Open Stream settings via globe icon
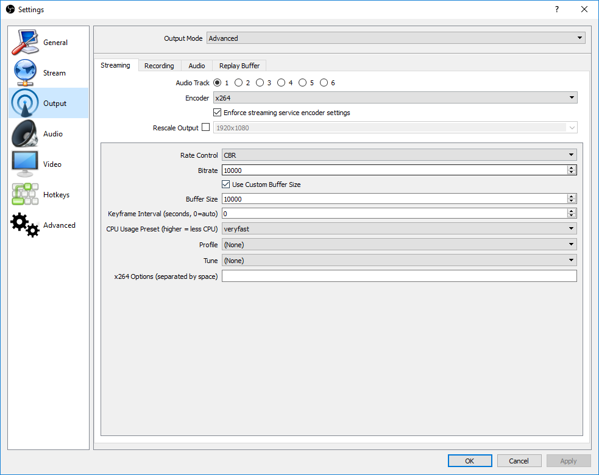This screenshot has height=475, width=599. pyautogui.click(x=25, y=72)
